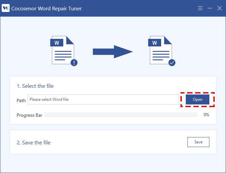
Task: Click the large arrow between the documents
Action: pos(113,52)
